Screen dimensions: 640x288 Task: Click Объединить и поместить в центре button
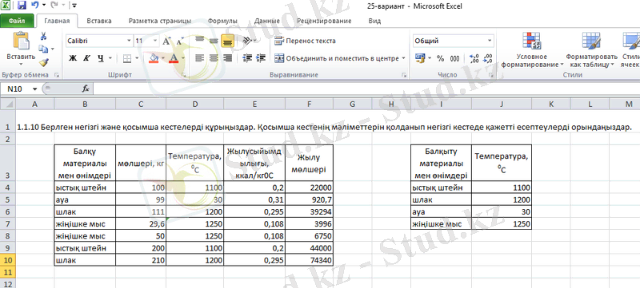point(337,58)
